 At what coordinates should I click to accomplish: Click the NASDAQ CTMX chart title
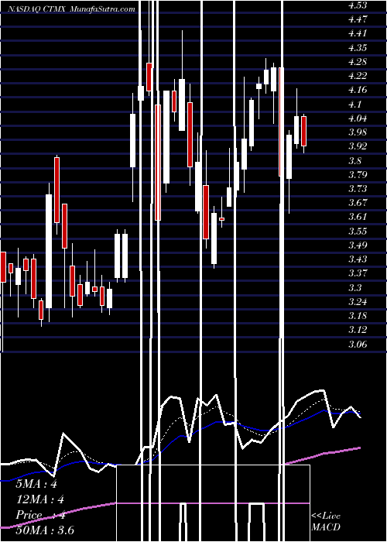(72, 9)
